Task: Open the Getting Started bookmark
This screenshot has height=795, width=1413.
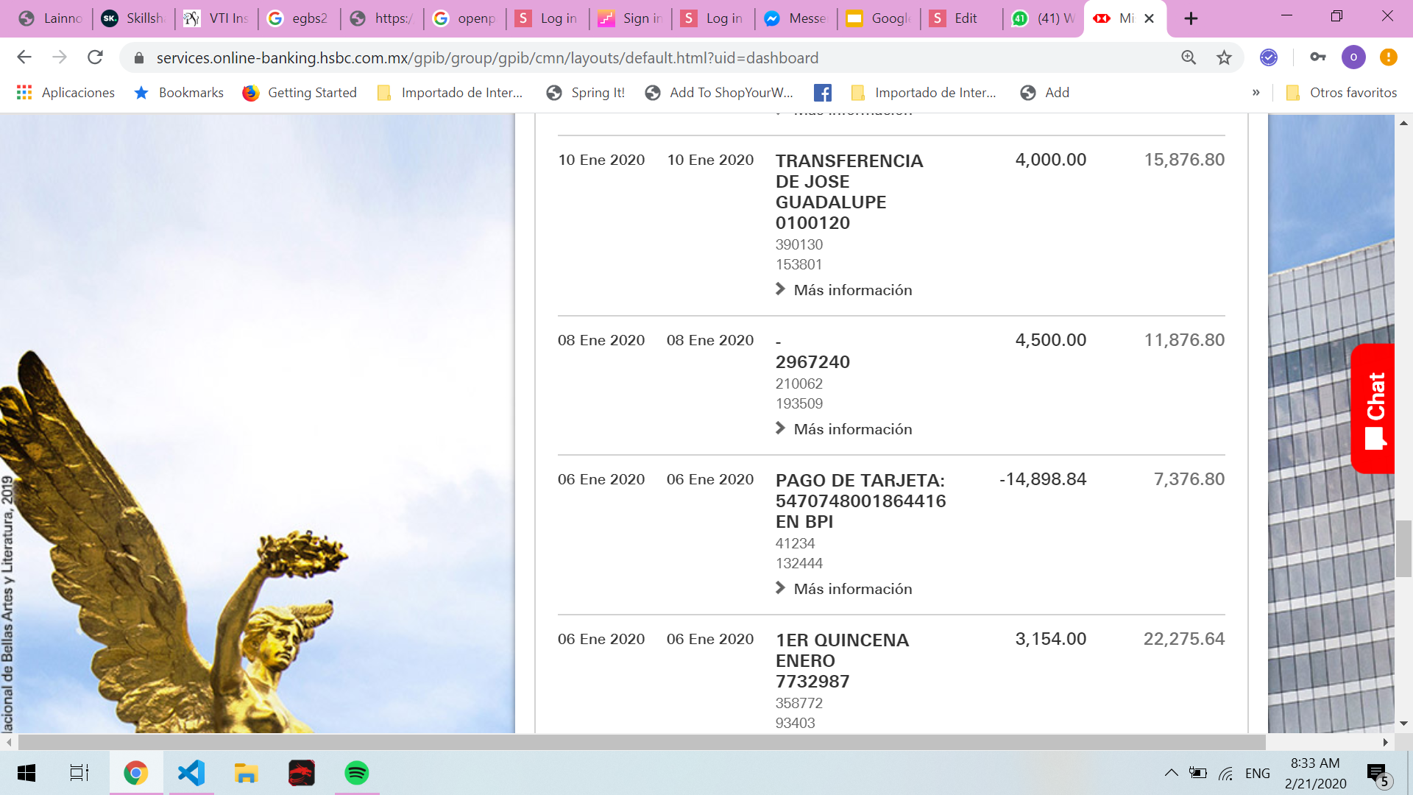Action: (300, 92)
